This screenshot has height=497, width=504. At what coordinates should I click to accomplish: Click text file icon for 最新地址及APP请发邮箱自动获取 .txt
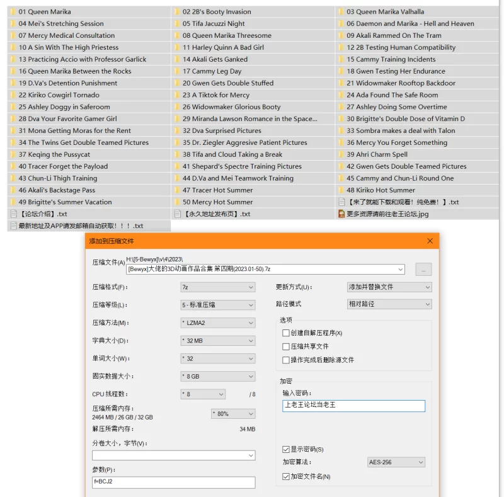13,226
